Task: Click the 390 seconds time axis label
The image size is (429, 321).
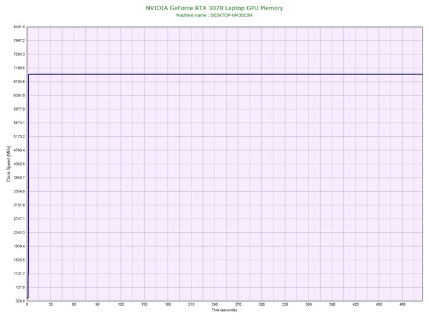Action: click(x=332, y=304)
